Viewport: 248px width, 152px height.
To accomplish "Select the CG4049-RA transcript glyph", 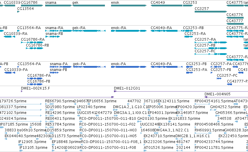I will [166, 31].
